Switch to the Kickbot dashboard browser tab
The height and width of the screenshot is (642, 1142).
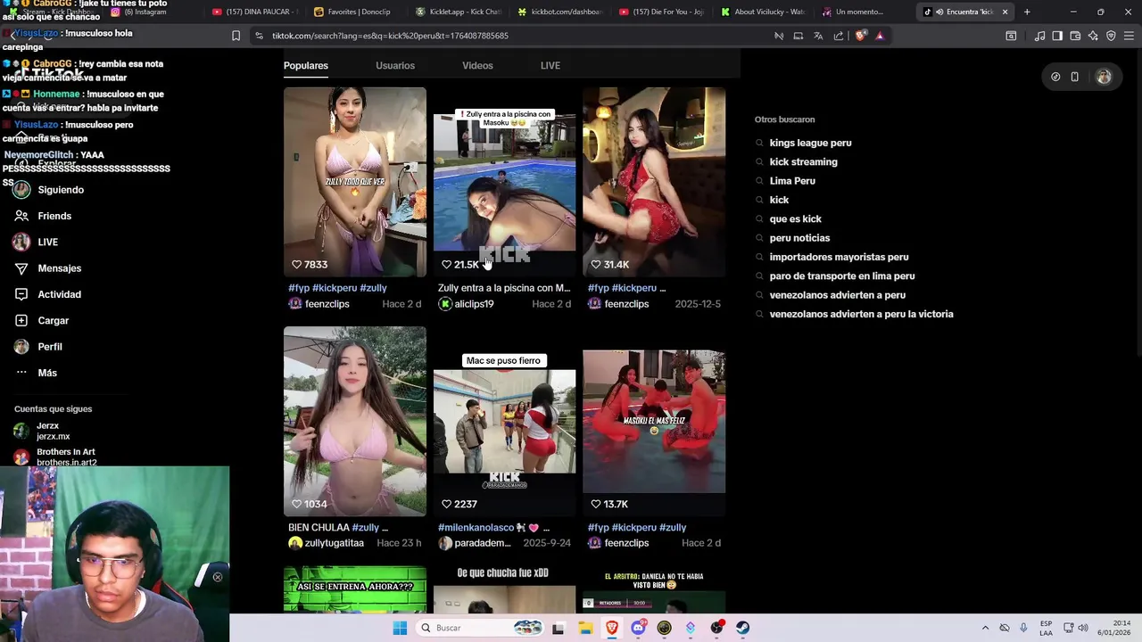[560, 12]
